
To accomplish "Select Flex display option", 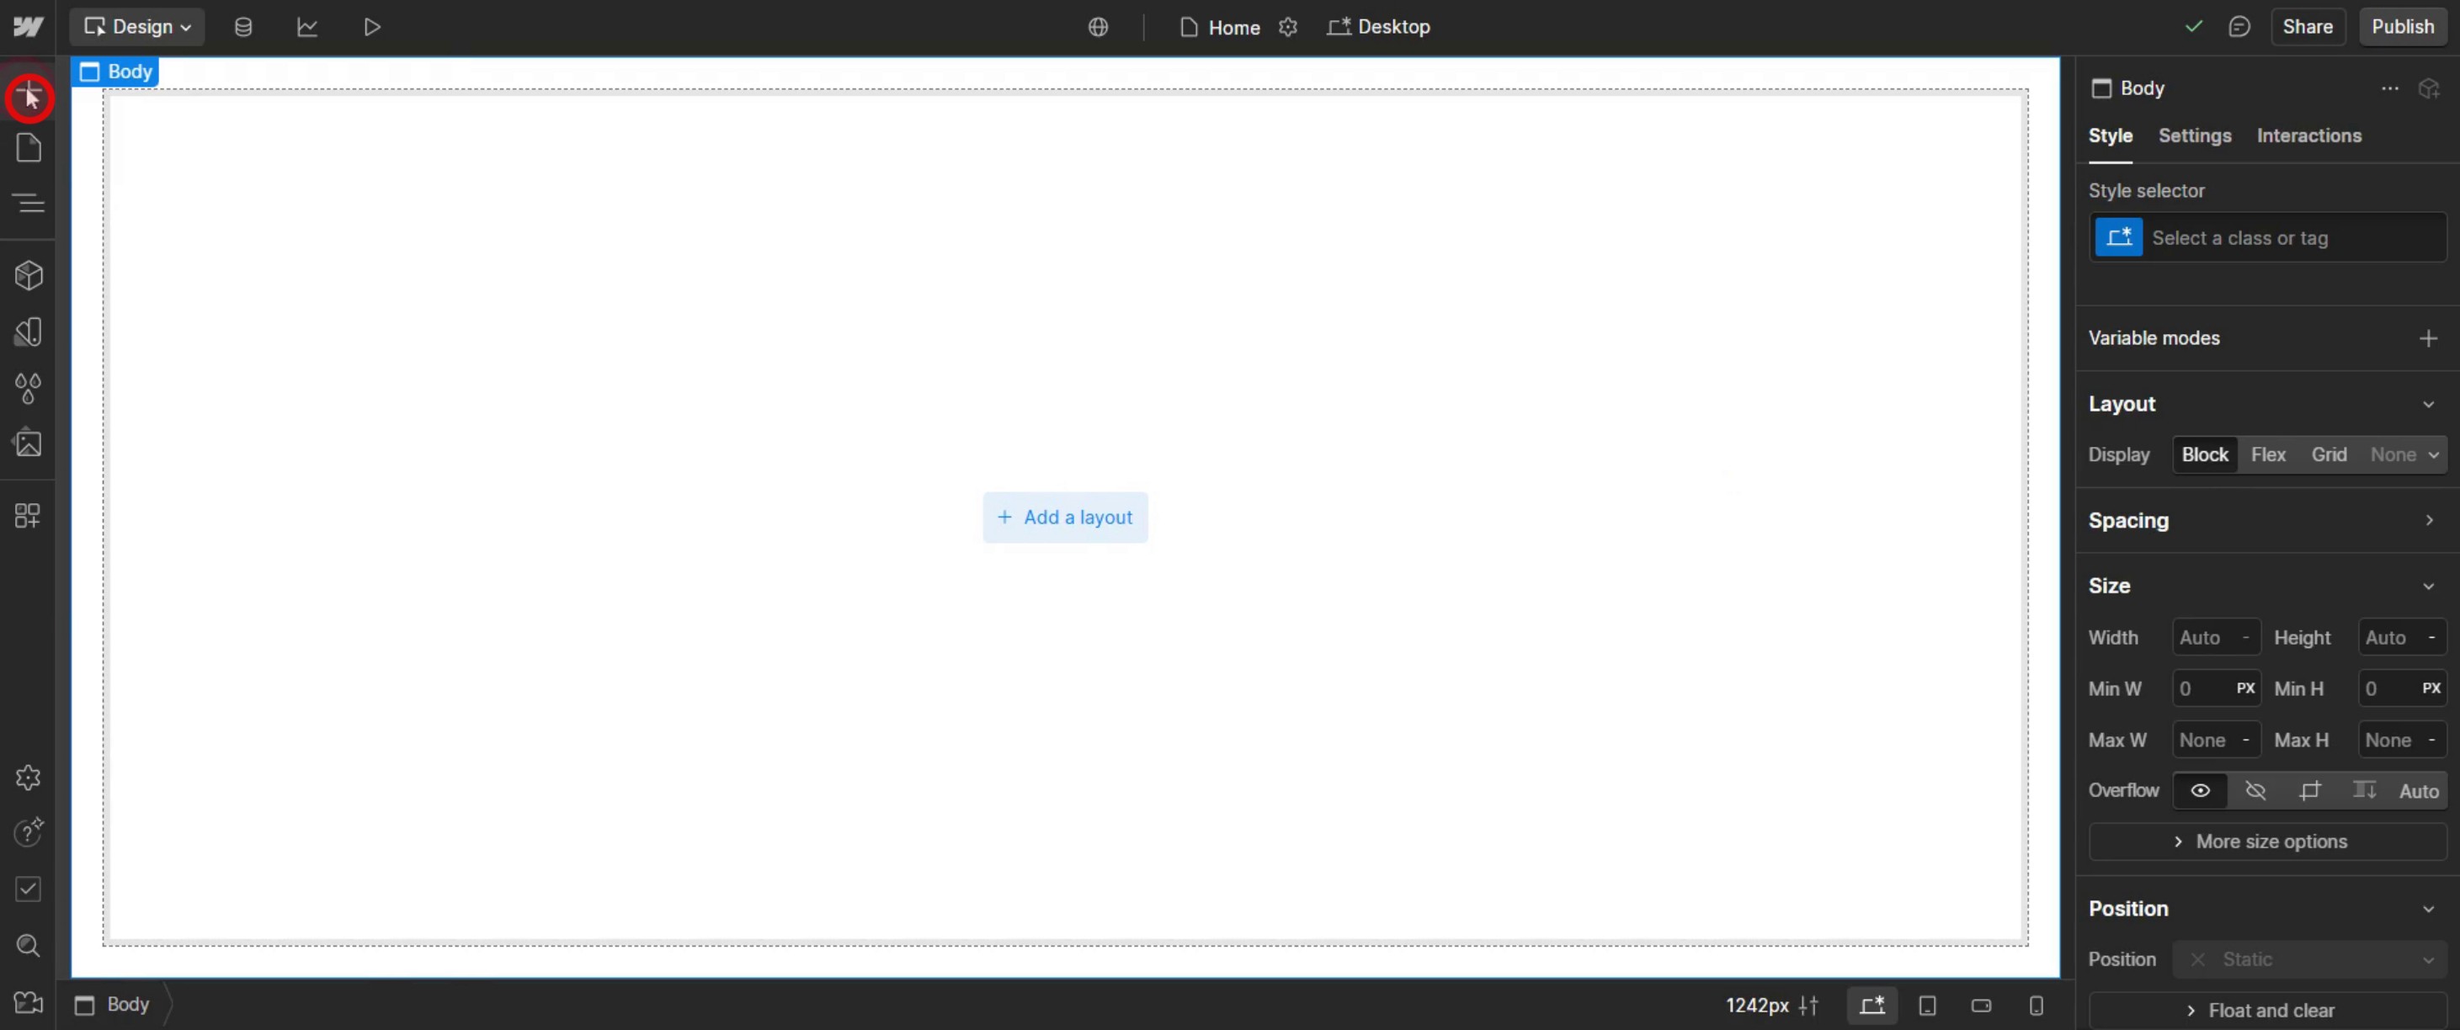I will click(x=2268, y=454).
